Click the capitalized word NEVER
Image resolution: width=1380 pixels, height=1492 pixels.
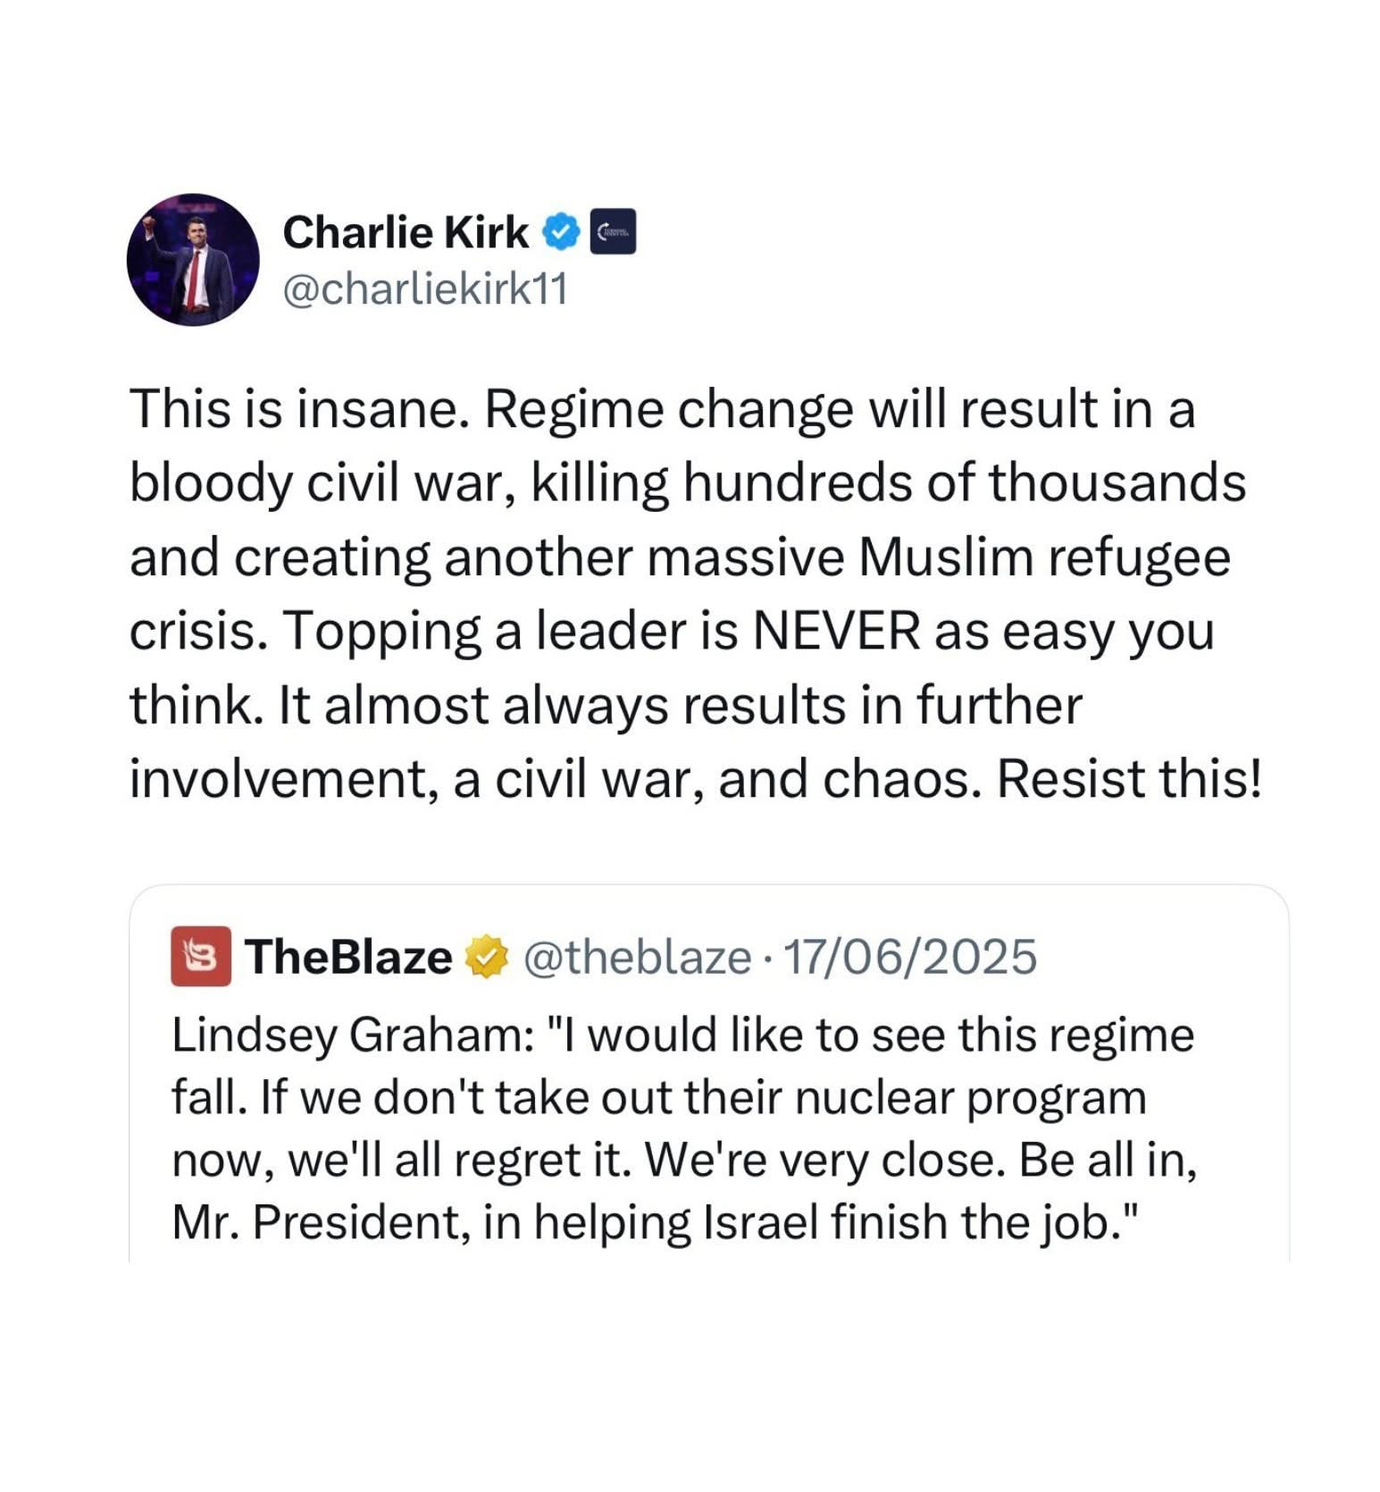tap(835, 632)
